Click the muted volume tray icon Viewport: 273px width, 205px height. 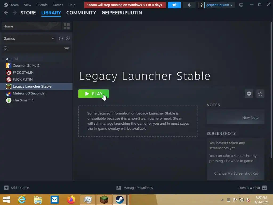[248, 200]
